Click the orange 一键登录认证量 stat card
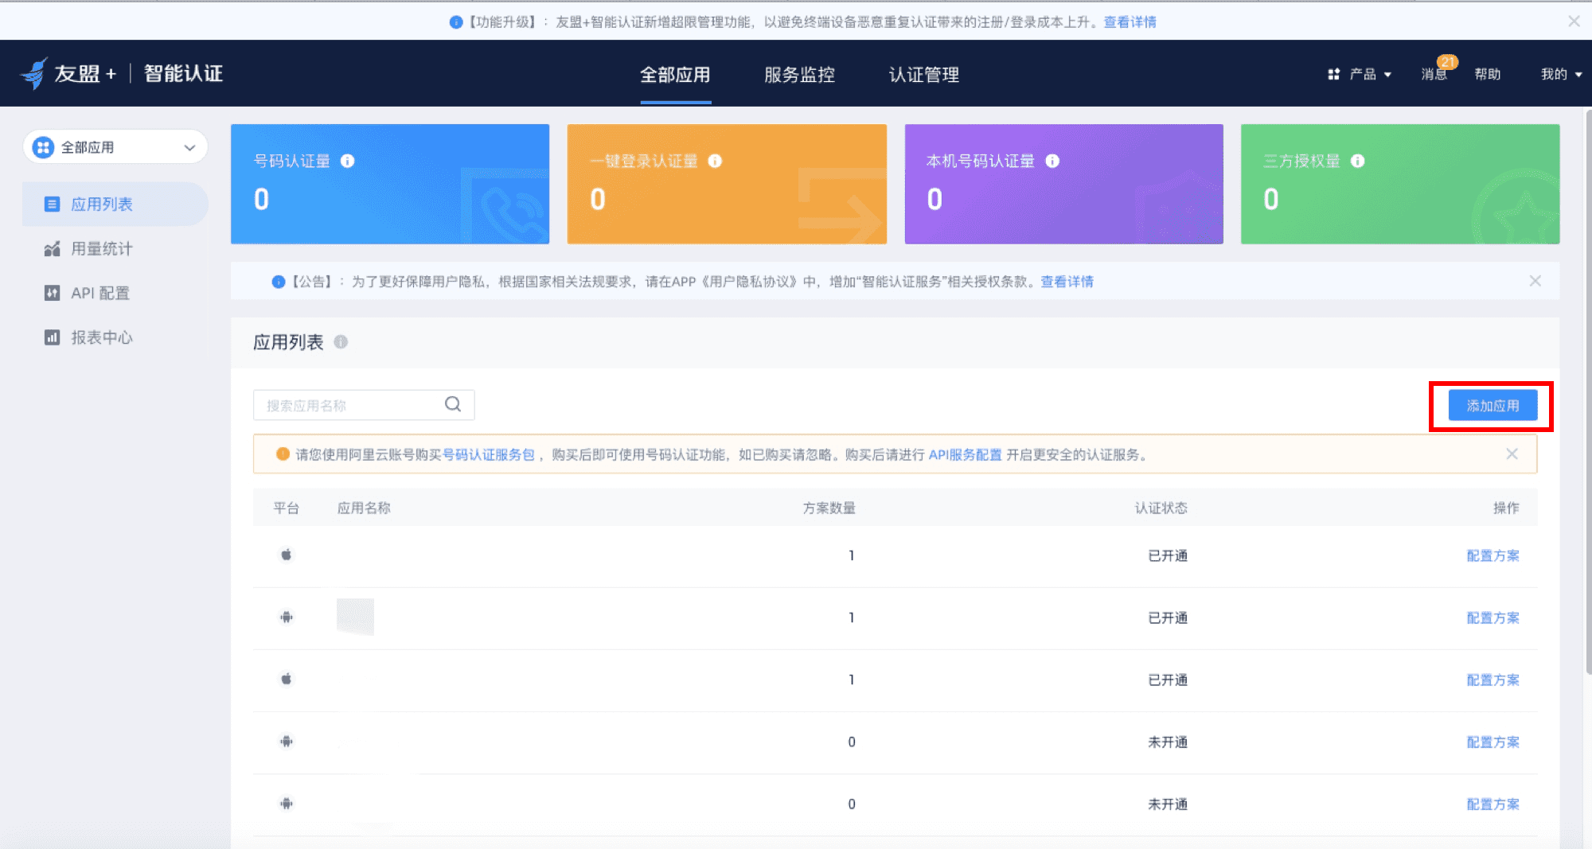The image size is (1592, 849). pos(727,184)
